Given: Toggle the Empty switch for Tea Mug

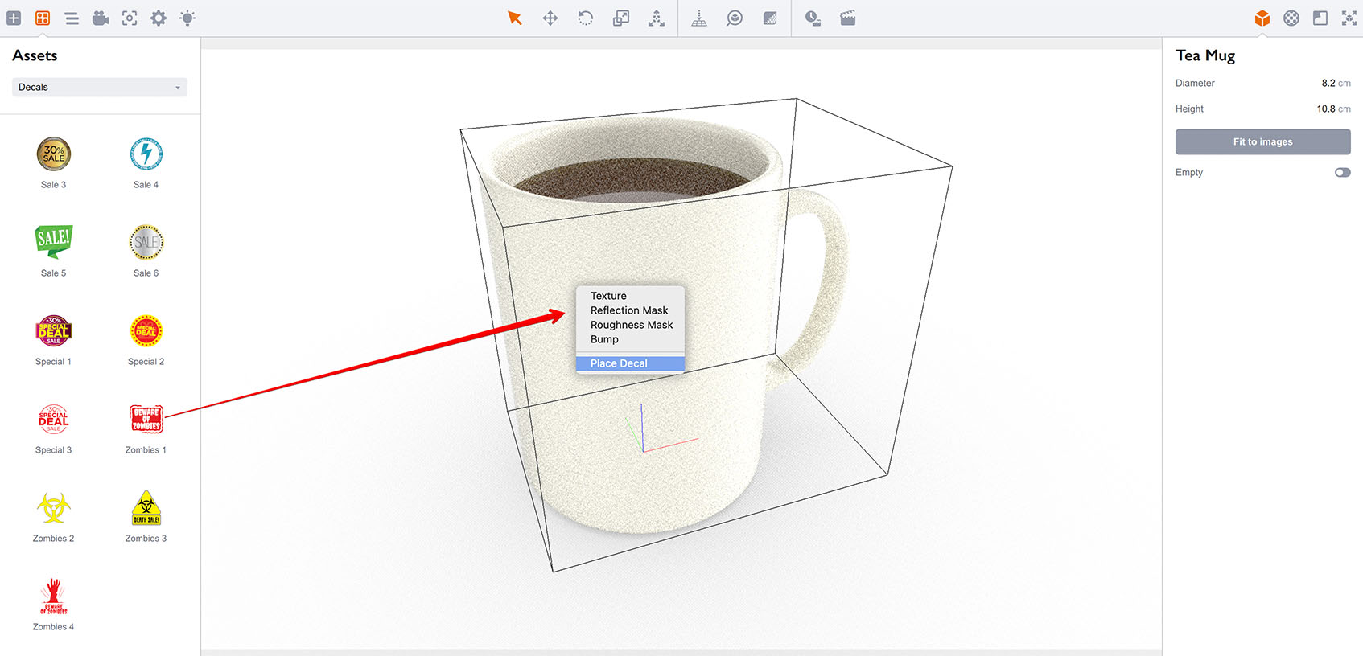Looking at the screenshot, I should (x=1342, y=172).
